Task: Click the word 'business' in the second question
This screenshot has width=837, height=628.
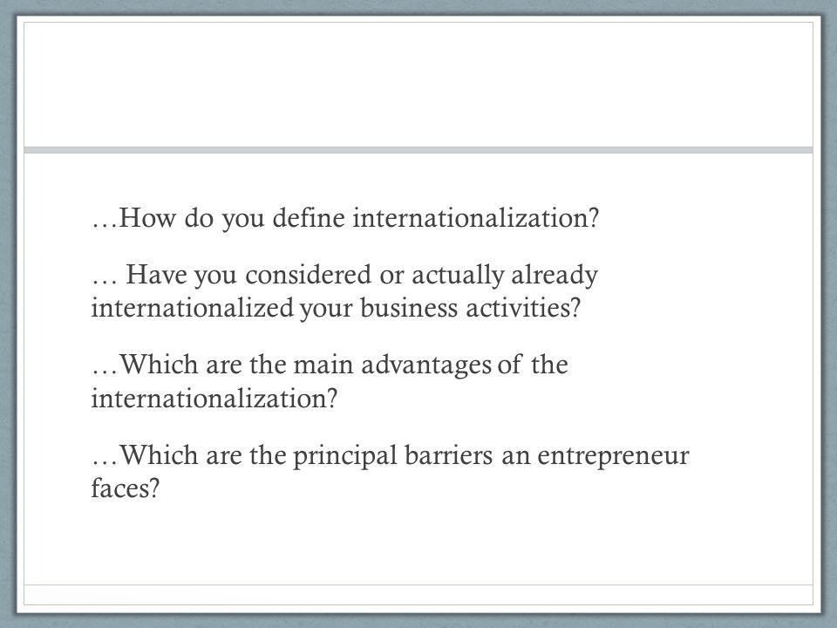Action: tap(409, 309)
